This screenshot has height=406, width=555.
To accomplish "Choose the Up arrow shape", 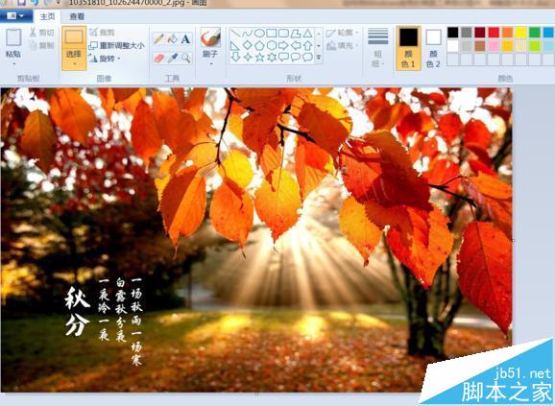I will [307, 45].
